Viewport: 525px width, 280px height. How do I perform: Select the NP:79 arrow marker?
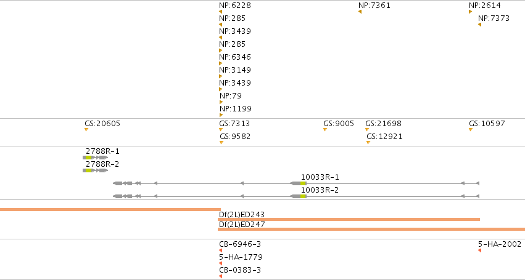click(x=221, y=102)
